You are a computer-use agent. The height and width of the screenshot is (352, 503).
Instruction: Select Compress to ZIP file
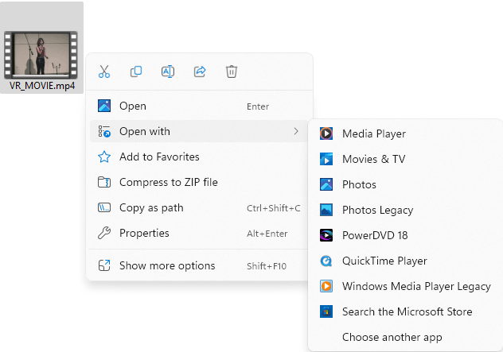[199, 182]
